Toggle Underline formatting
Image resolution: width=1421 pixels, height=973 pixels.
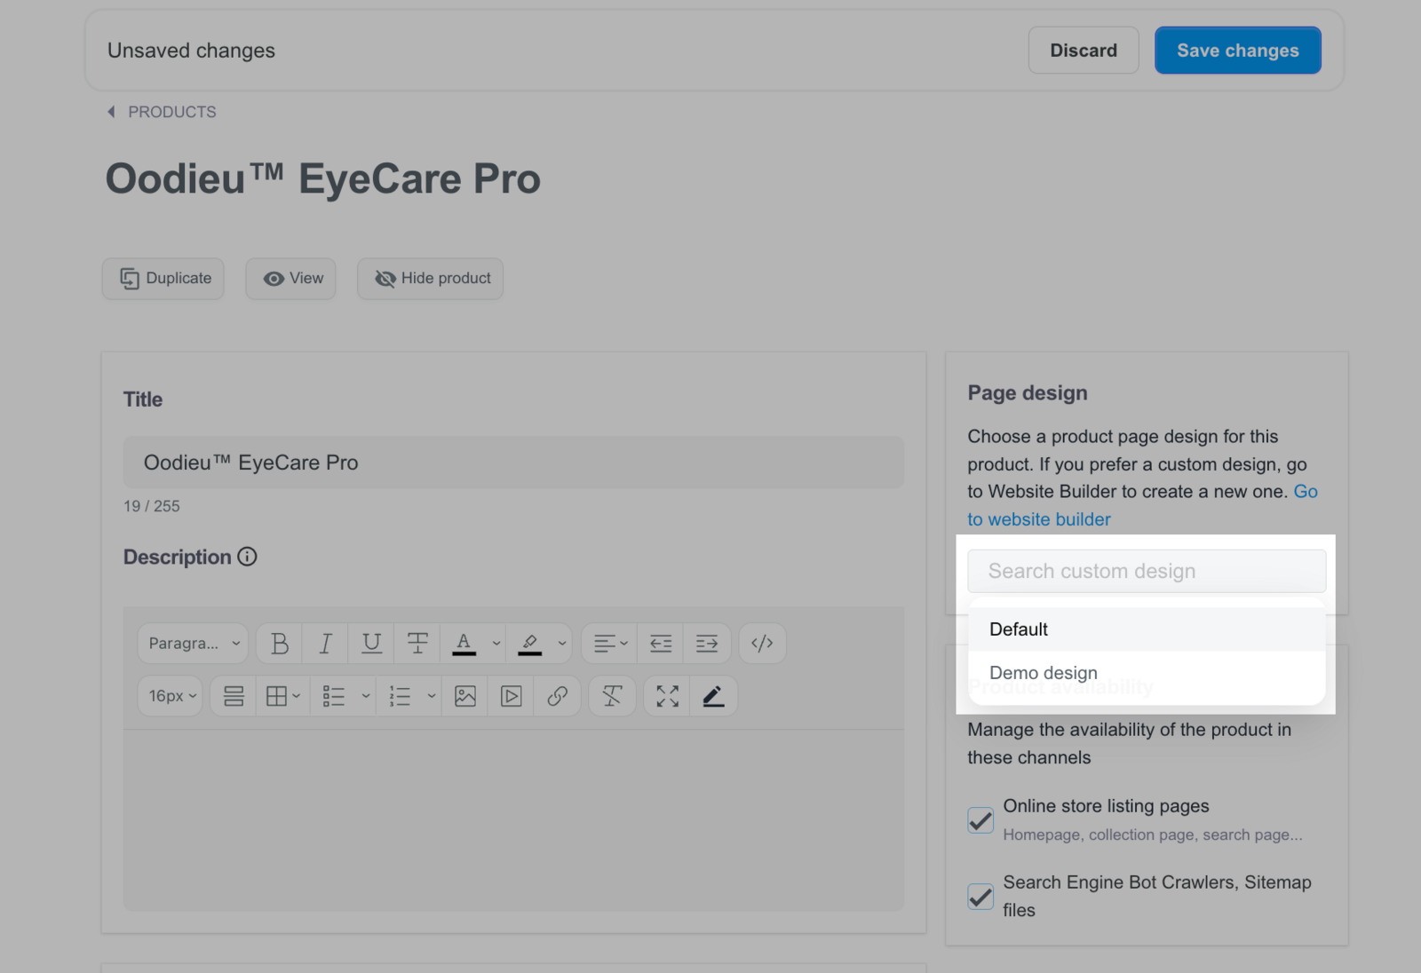(x=372, y=644)
